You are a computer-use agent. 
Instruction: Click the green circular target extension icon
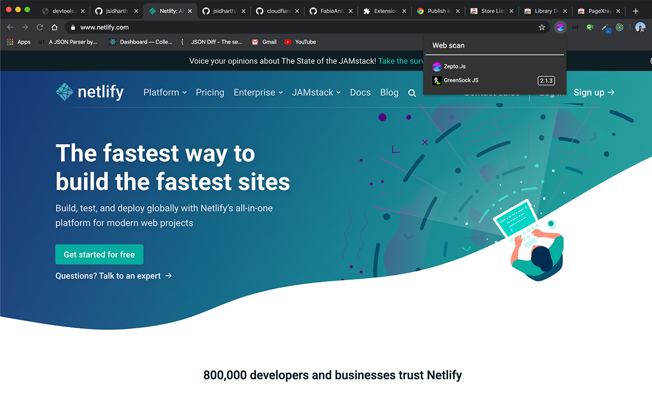[x=619, y=27]
